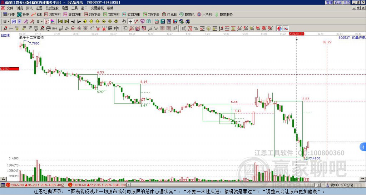Viewport: 366px width, 195px height.
Task: Click the 客服 customer service button
Action: coord(330,2)
